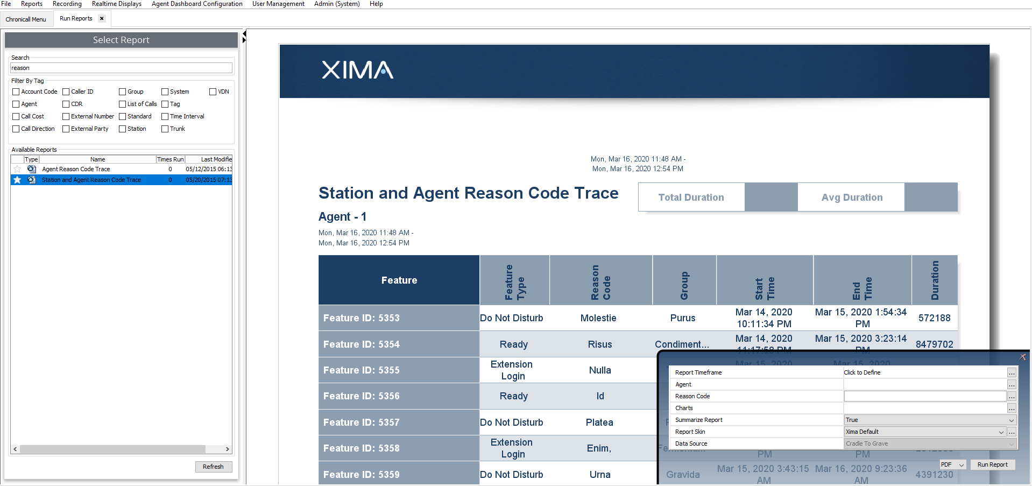Open PDF output format dropdown
Image resolution: width=1032 pixels, height=486 pixels.
tap(953, 464)
